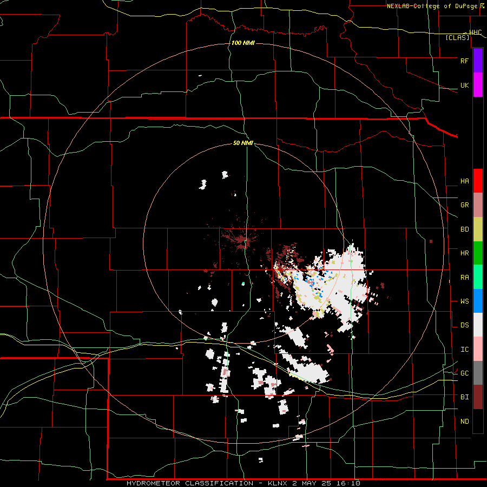Click the Hydrometeor Classification title caption
Image resolution: width=487 pixels, height=487 pixels.
(243, 483)
